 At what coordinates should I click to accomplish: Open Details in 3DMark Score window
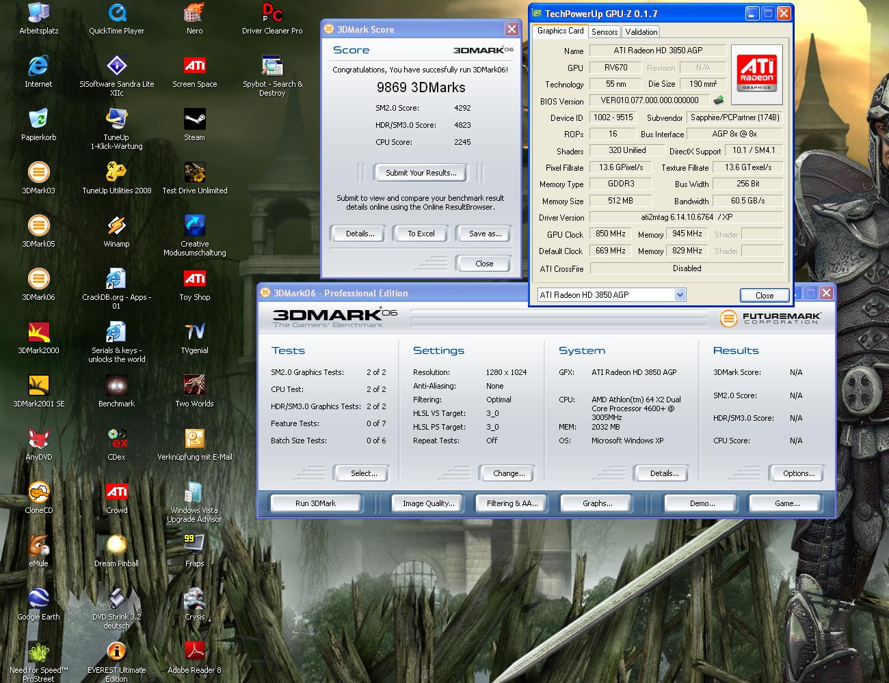(360, 234)
